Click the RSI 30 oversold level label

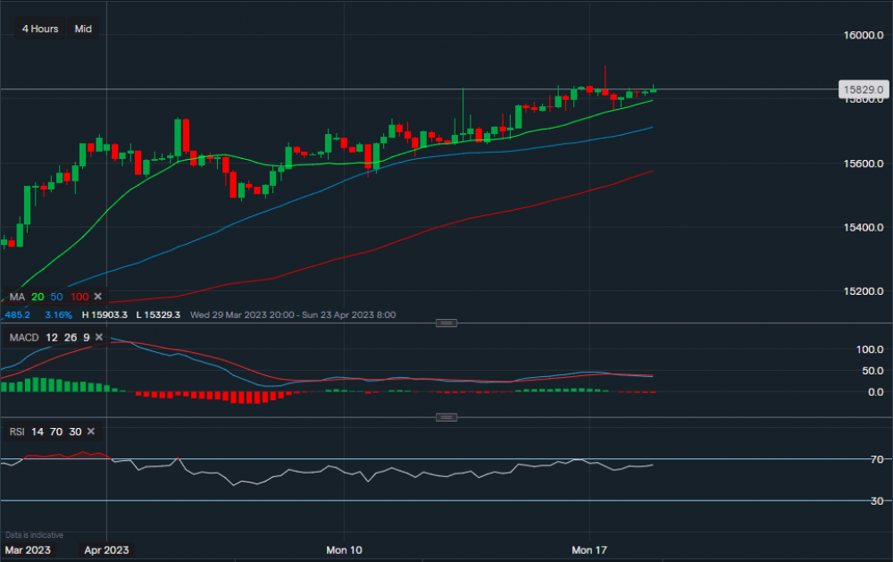tap(853, 500)
